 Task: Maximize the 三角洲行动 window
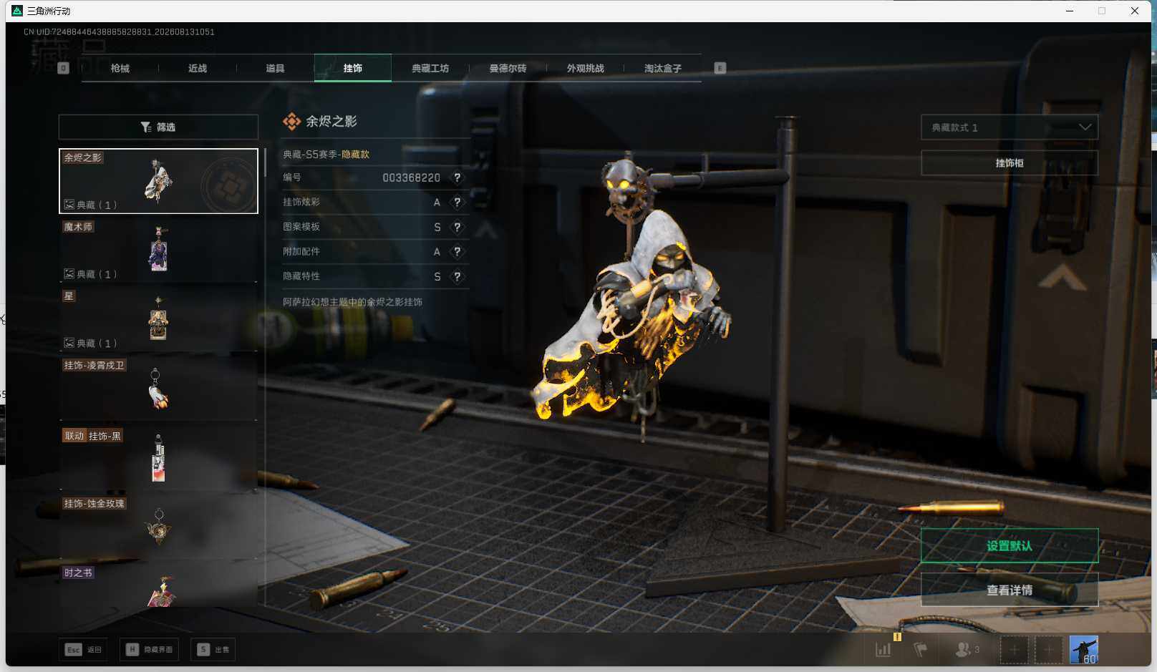[1102, 11]
